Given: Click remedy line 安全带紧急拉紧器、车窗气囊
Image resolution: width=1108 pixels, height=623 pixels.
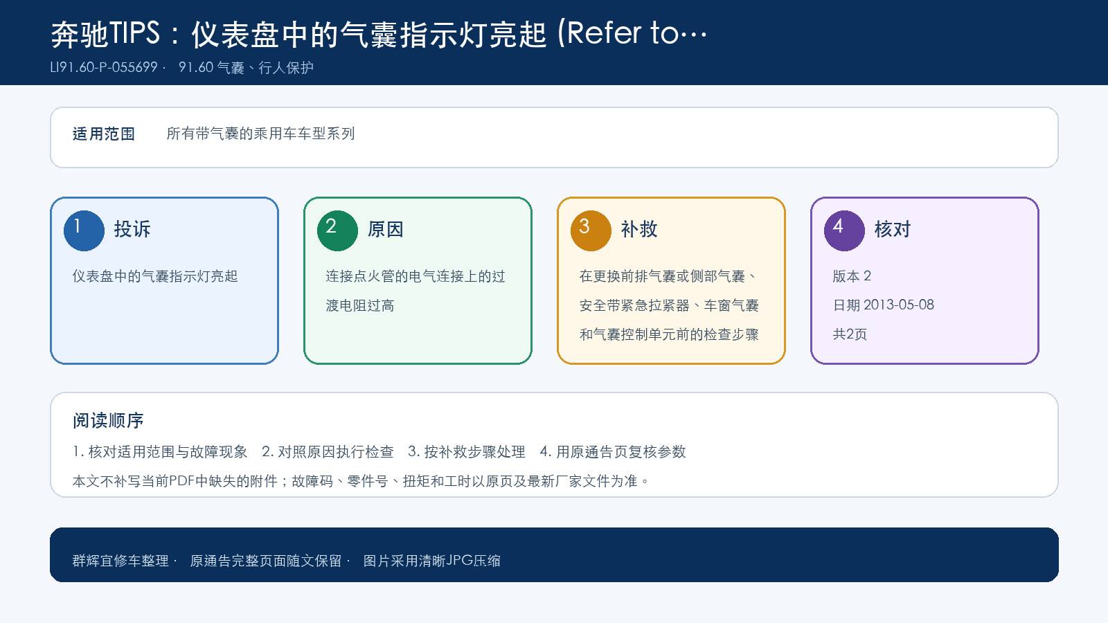Looking at the screenshot, I should (669, 305).
